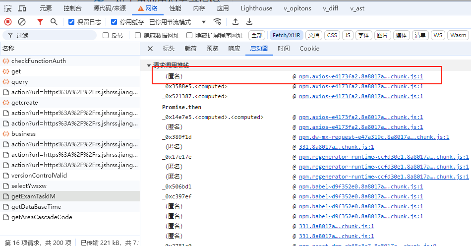Screen dimensions: 471x246
Task: Show the Headers detail tab
Action: [x=169, y=49]
